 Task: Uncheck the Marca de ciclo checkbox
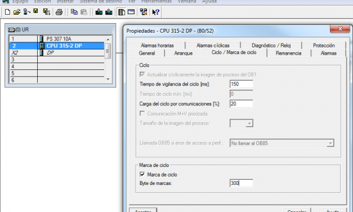coord(142,174)
